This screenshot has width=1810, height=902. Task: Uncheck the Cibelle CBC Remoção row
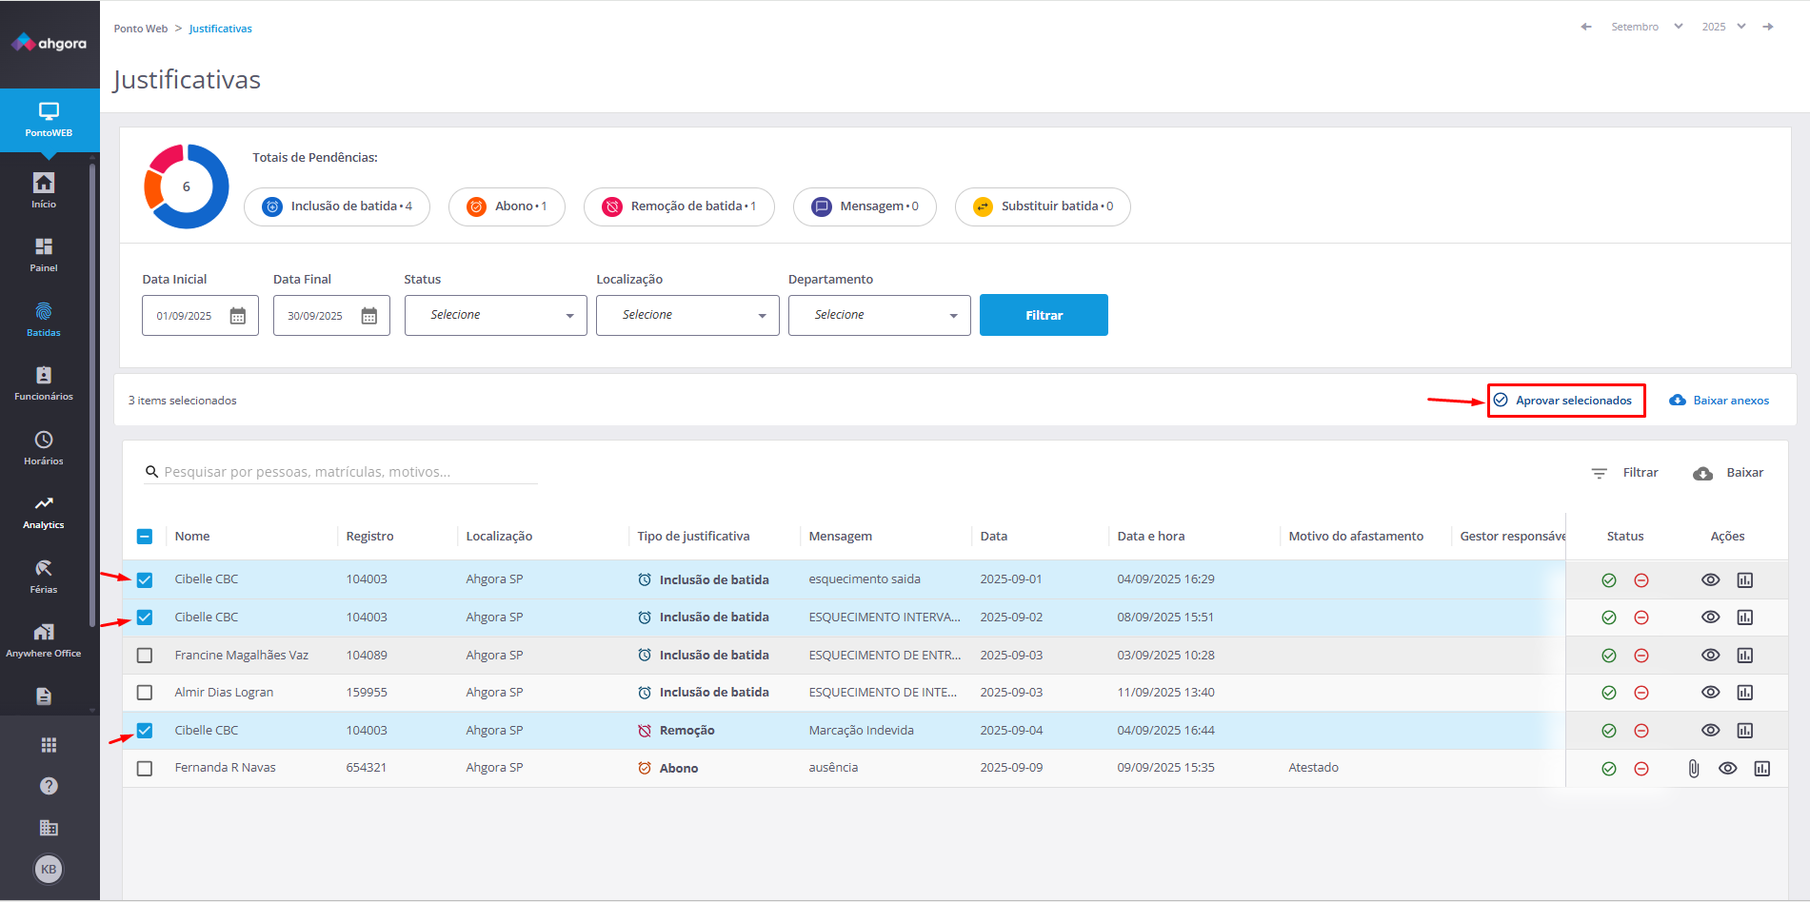point(145,731)
